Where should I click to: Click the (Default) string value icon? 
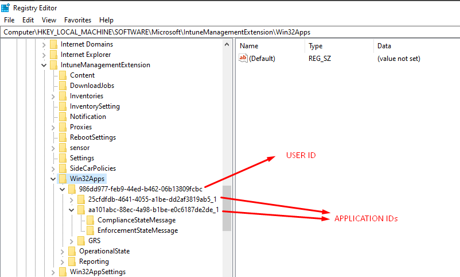[243, 58]
